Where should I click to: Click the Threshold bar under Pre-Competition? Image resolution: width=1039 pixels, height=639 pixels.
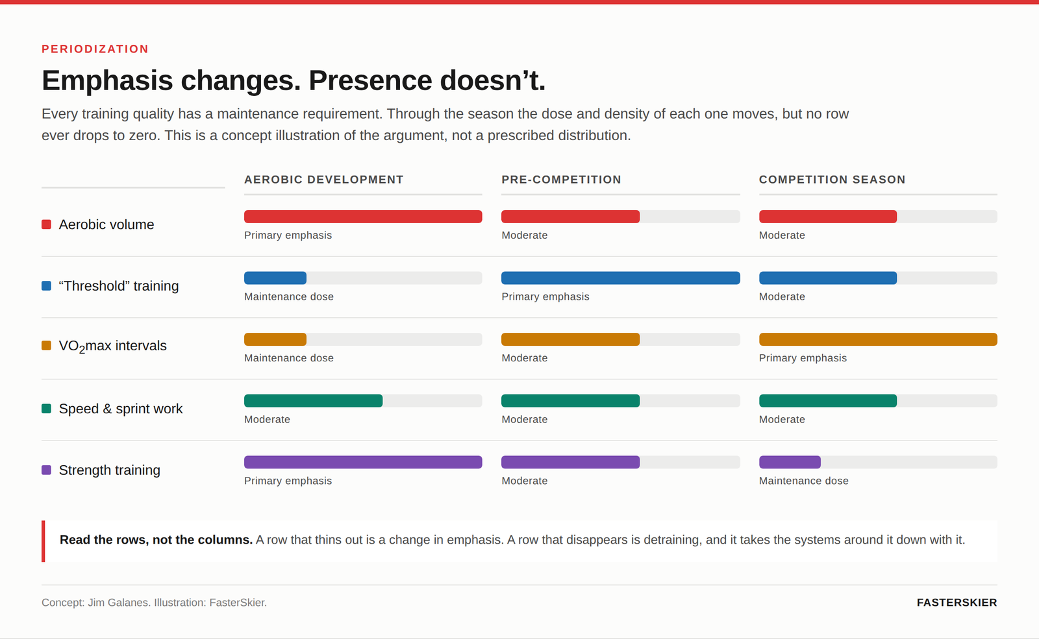click(x=621, y=278)
